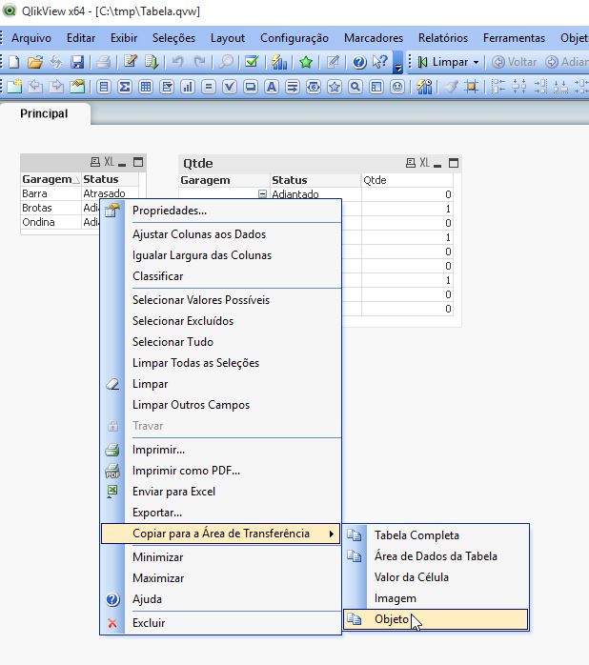Open the Layout menu
The image size is (589, 665).
(x=228, y=38)
